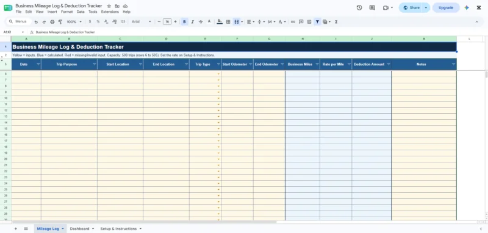Viewport: 488px width, 233px height.
Task: Switch to Setup & Instructions tab
Action: [x=118, y=229]
